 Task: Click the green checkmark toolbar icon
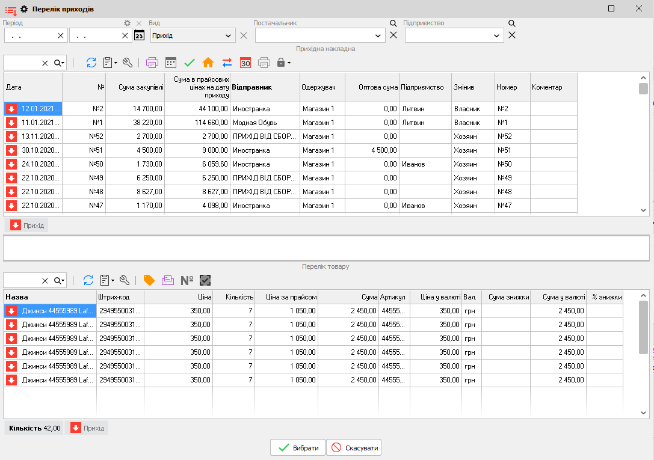click(190, 63)
